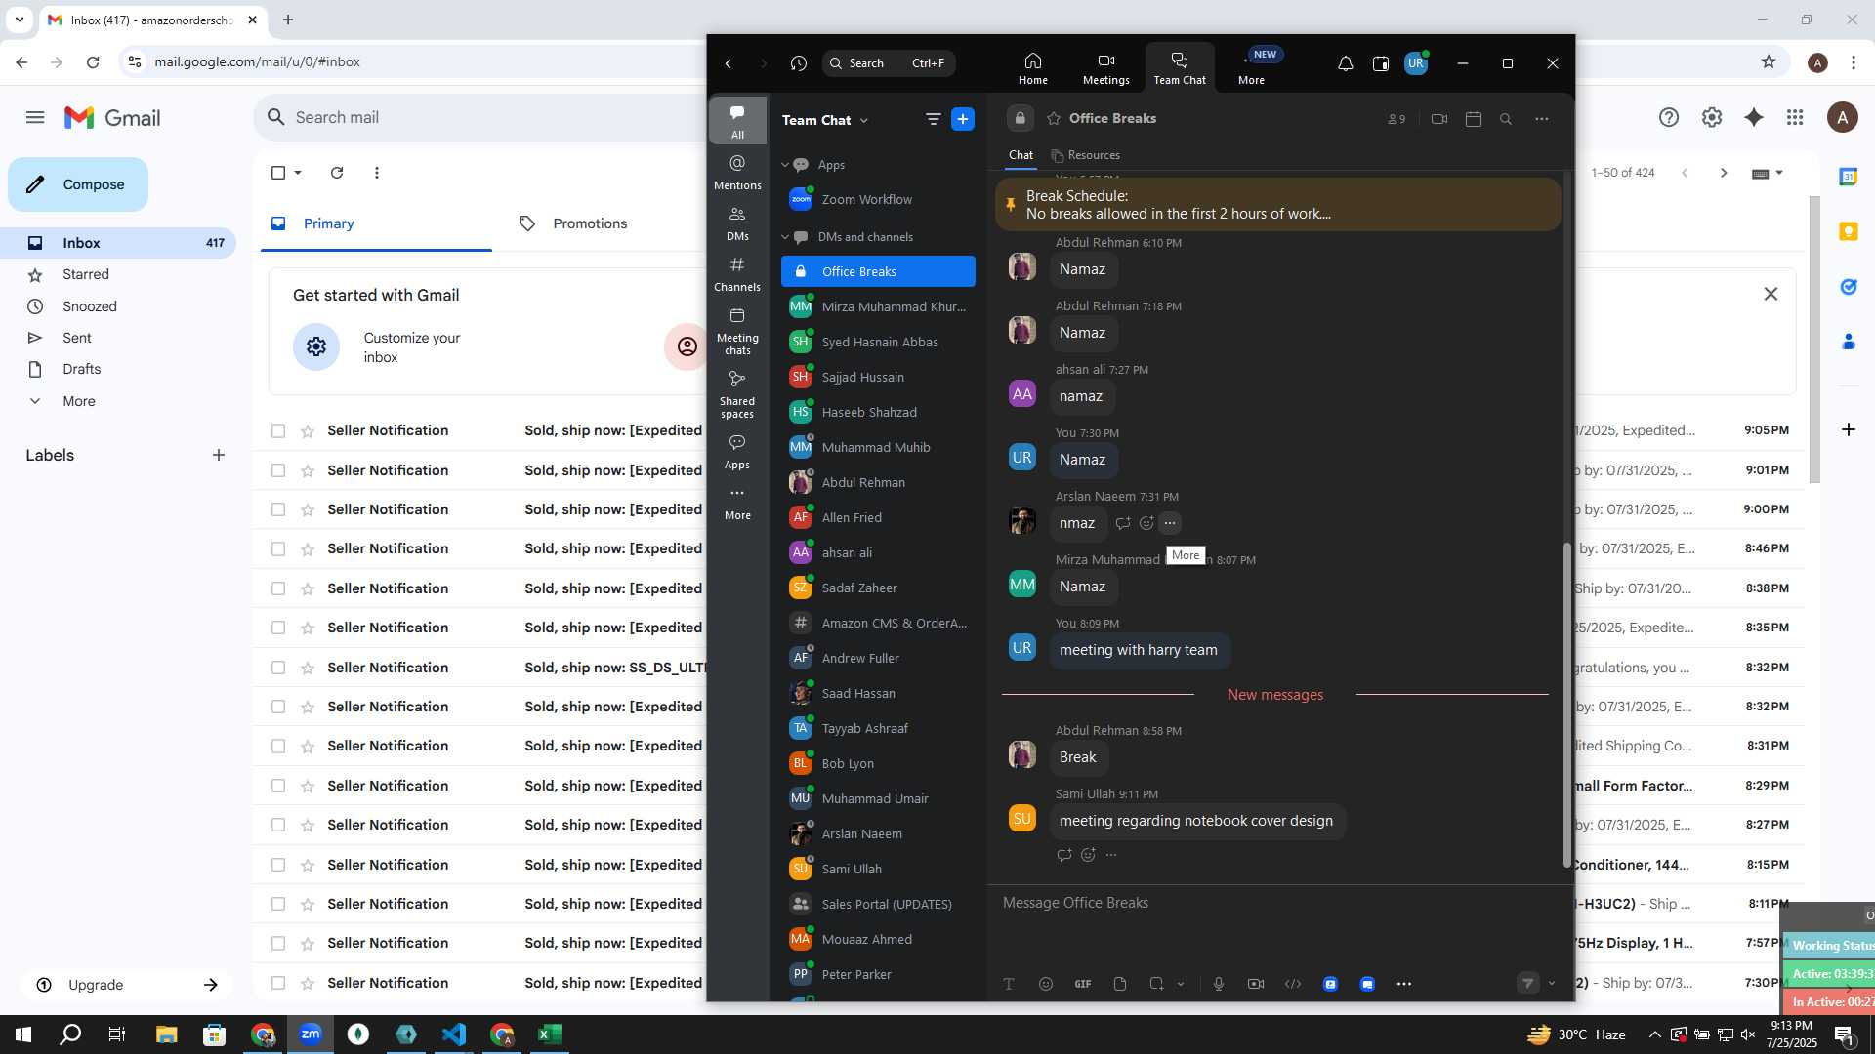Record an audio message
The height and width of the screenshot is (1054, 1875).
pos(1219,984)
